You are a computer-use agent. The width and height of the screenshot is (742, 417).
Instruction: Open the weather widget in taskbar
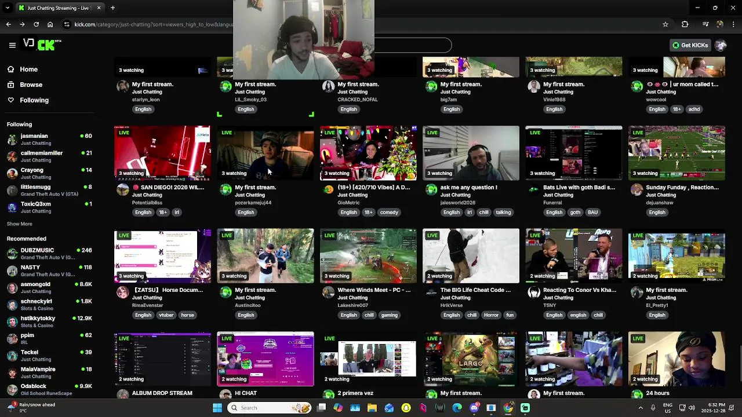coord(32,408)
